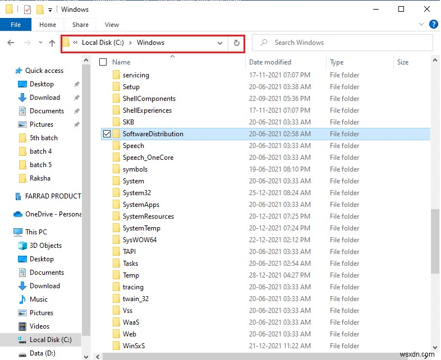
Task: Open Music under This PC
Action: [39, 299]
